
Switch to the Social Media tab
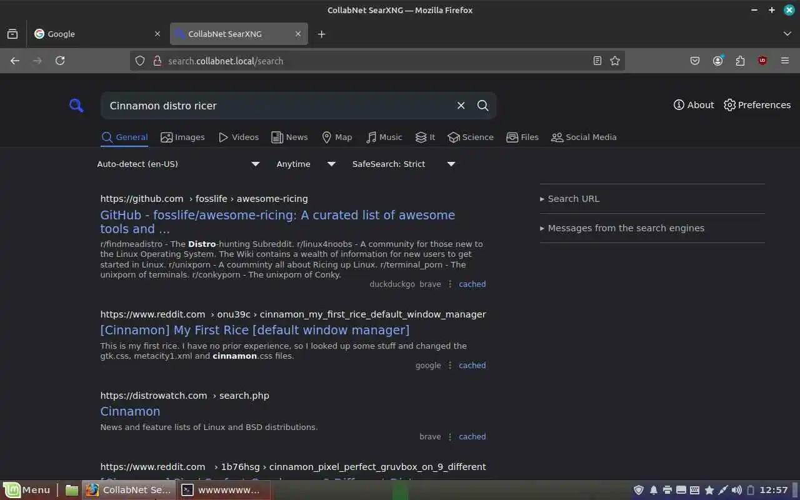(x=584, y=137)
